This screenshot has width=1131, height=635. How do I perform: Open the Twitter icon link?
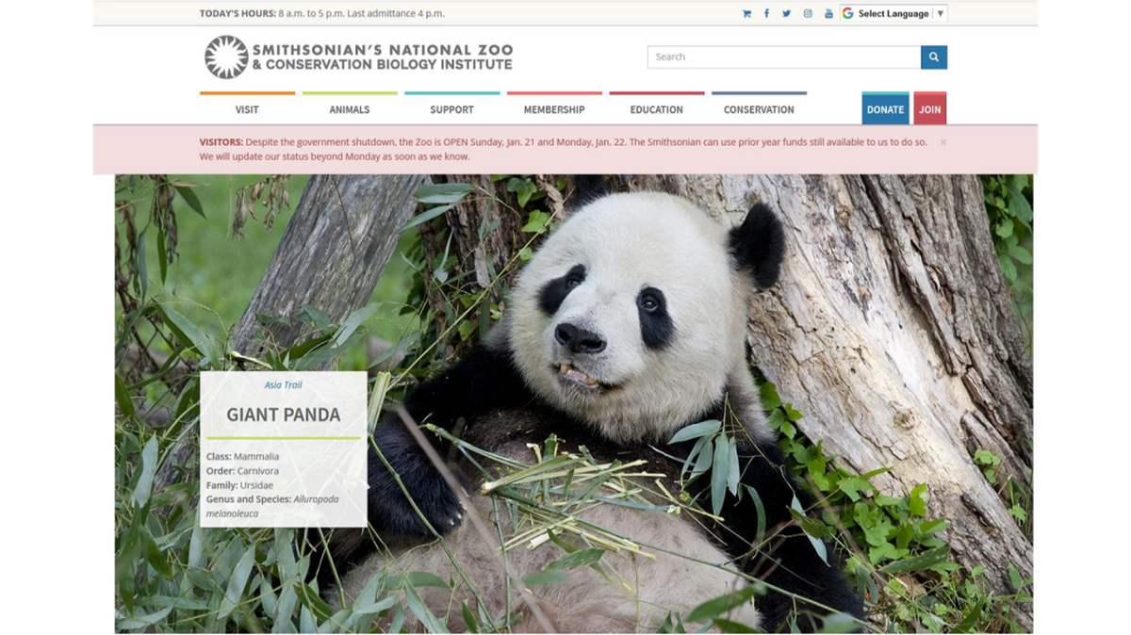[787, 14]
